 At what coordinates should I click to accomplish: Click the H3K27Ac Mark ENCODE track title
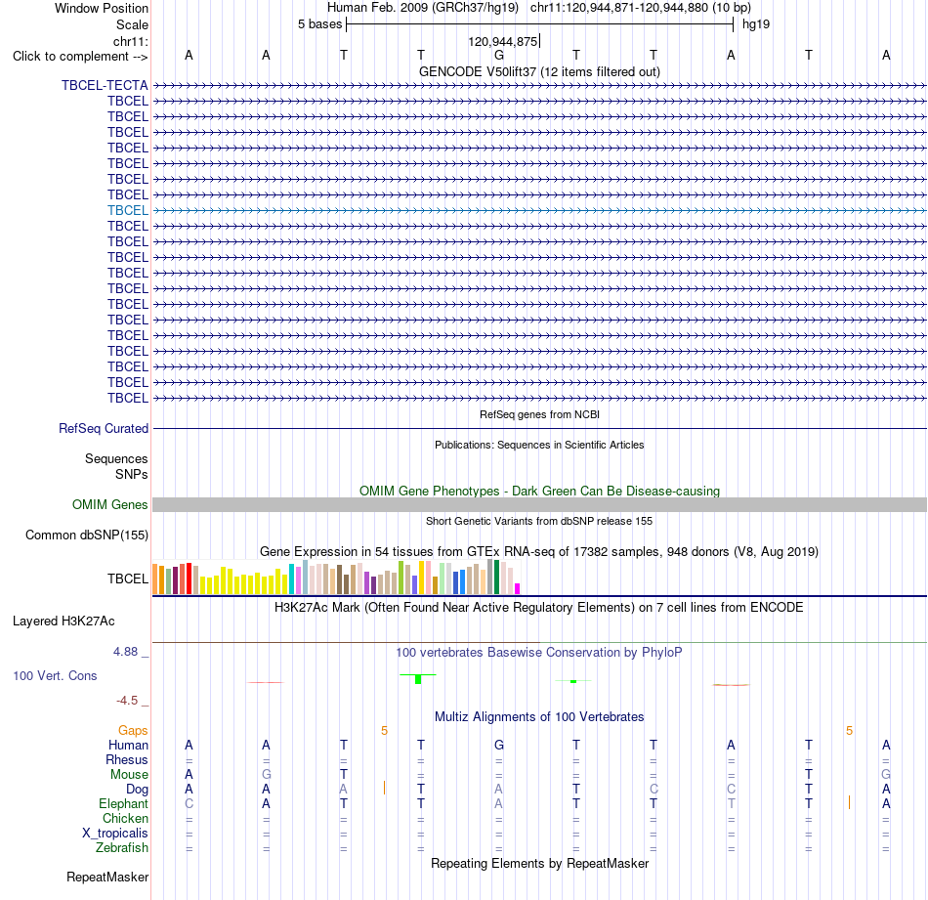coord(539,608)
